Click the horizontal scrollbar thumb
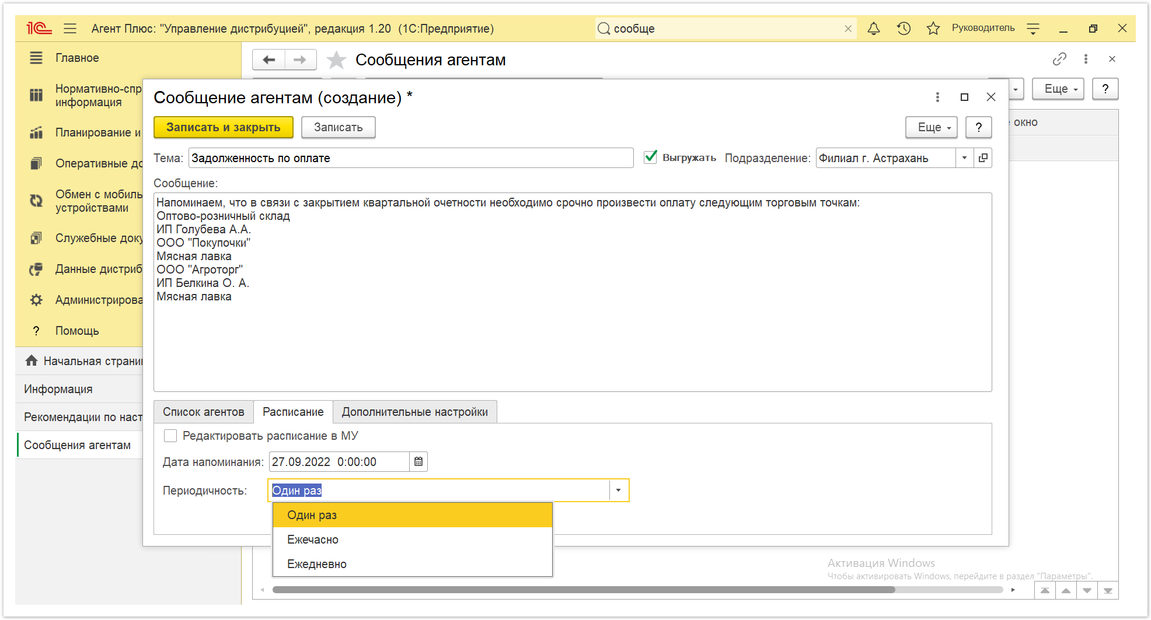 [584, 590]
